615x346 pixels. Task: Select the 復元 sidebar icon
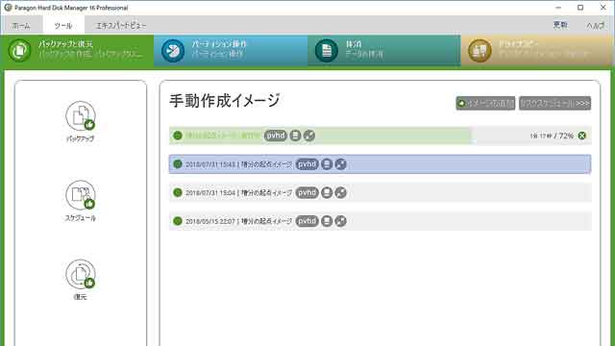tap(81, 280)
